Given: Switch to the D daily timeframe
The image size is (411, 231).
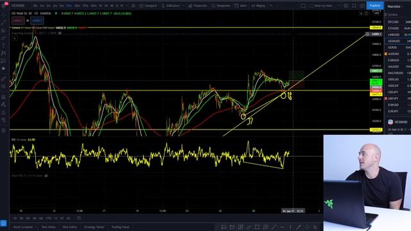Looking at the screenshot, I should (117, 6).
